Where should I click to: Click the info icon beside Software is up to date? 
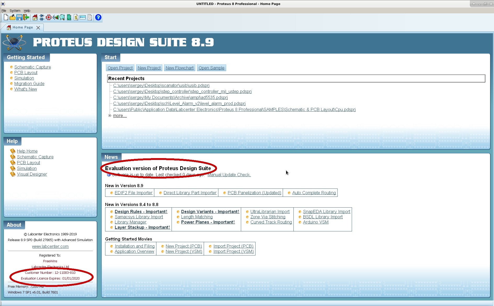tap(109, 175)
